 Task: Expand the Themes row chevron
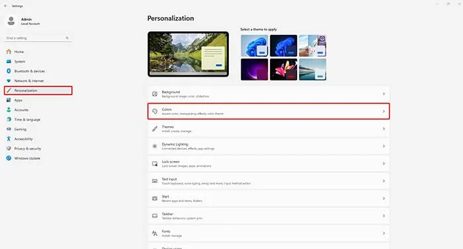(x=384, y=129)
